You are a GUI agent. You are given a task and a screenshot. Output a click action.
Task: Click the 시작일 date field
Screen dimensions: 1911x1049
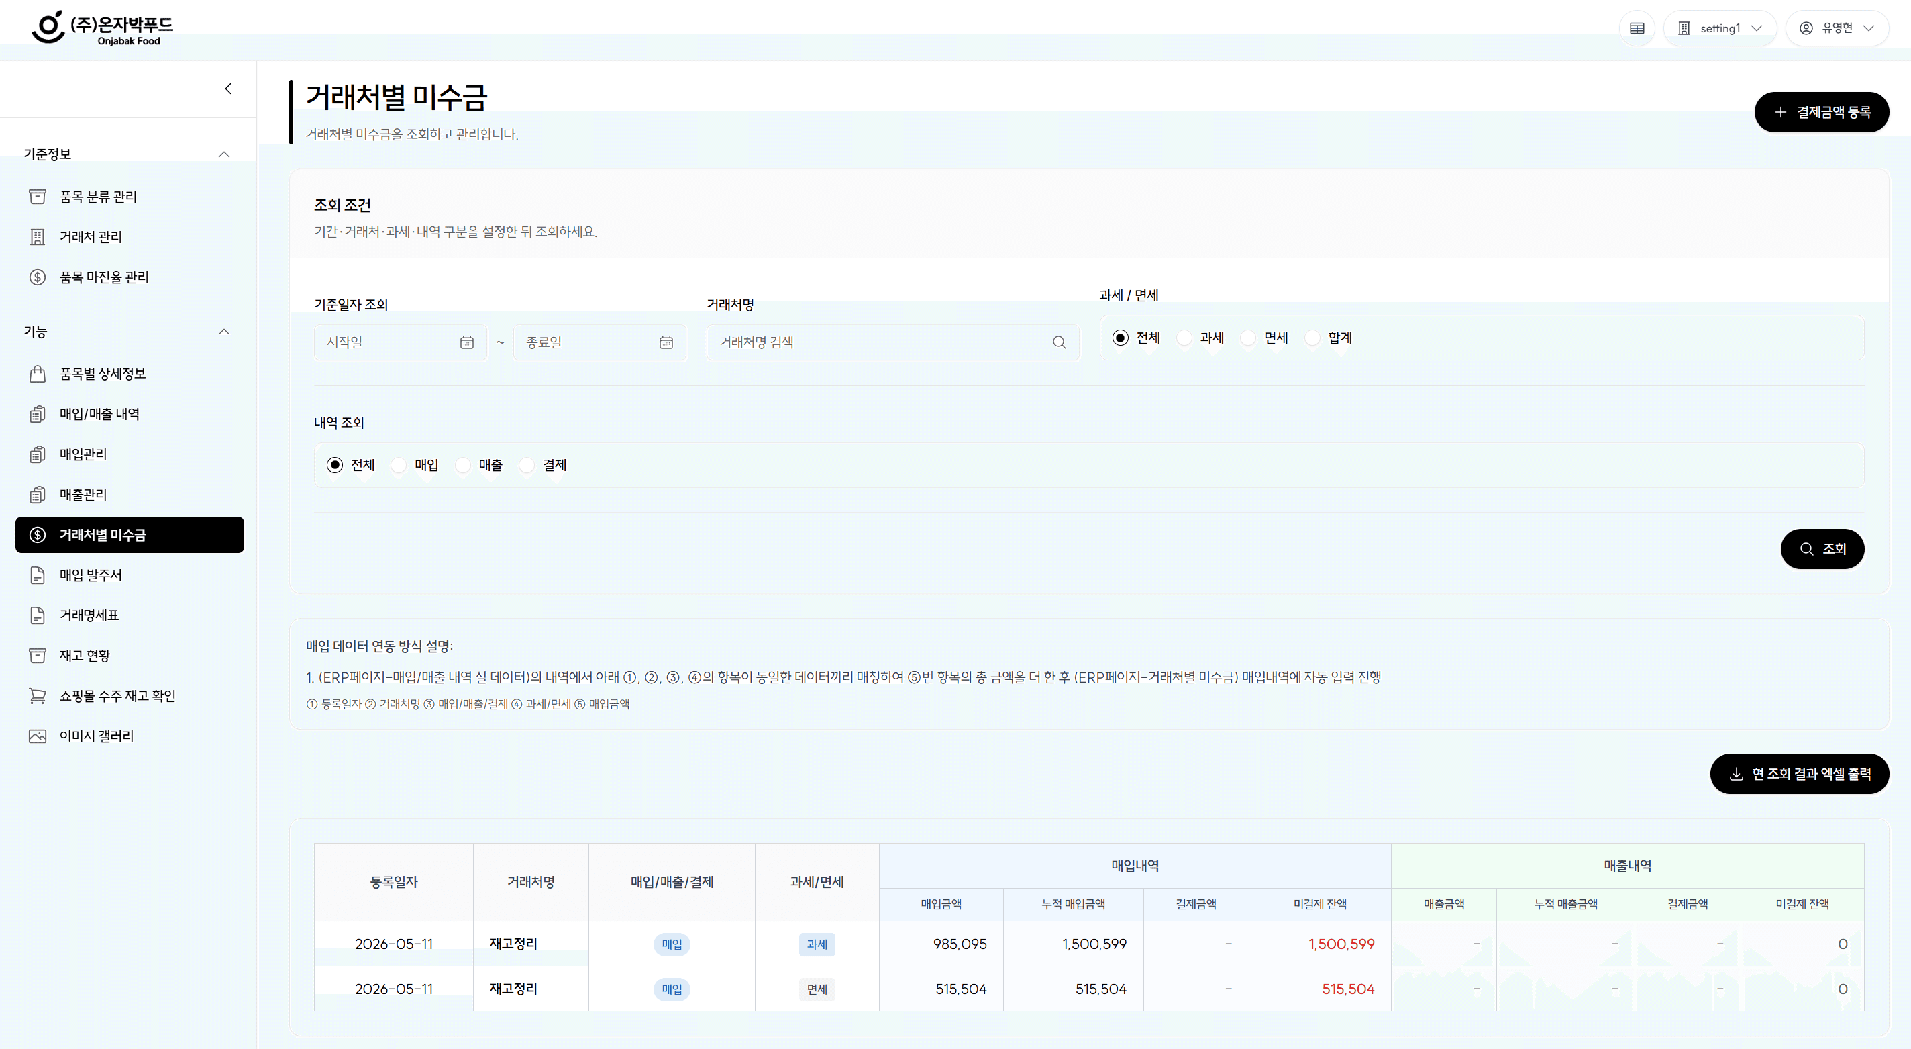(401, 342)
